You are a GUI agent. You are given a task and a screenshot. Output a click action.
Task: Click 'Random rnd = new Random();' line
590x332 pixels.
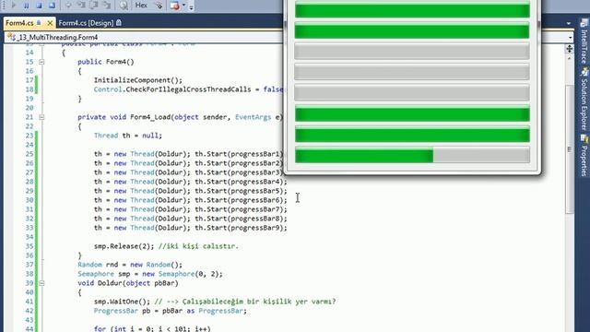tap(130, 265)
